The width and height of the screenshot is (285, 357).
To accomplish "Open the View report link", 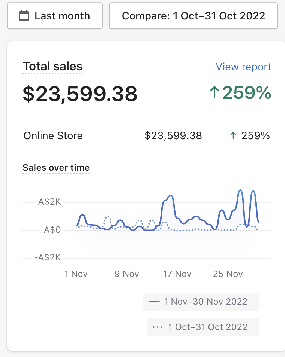I will point(243,67).
